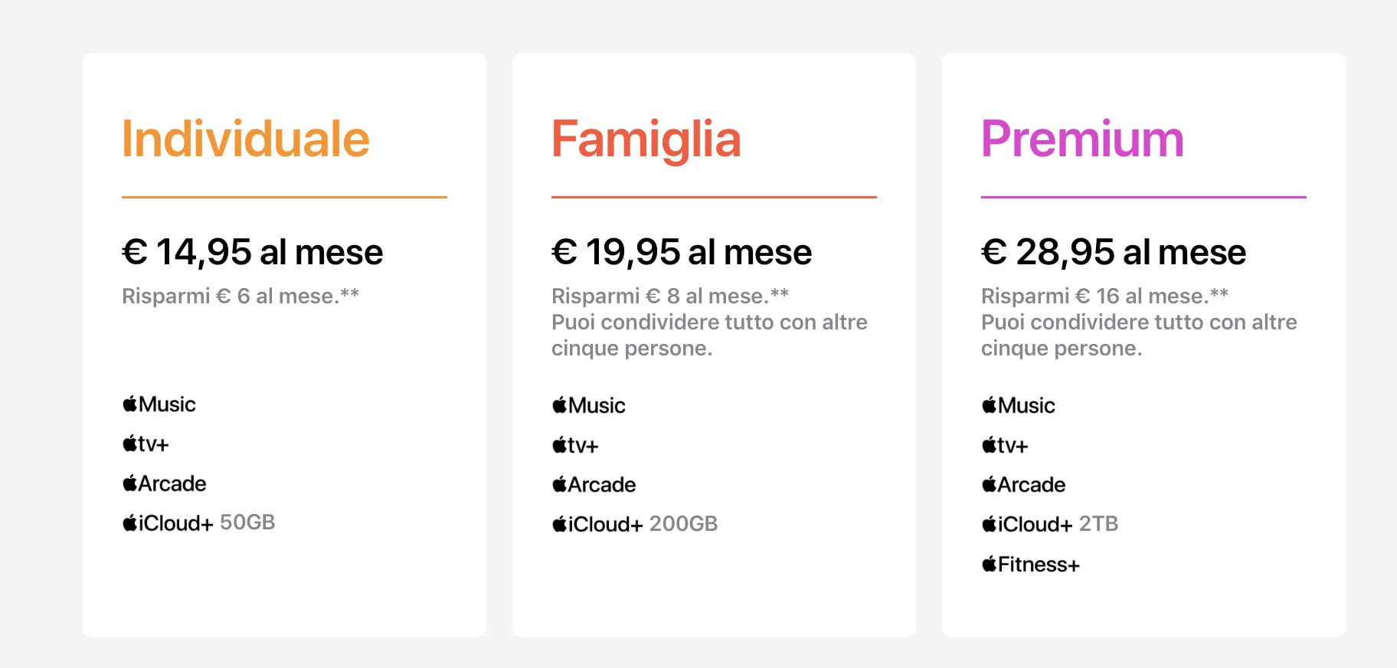Click Apple Arcade logo in Famiglia plan
Viewport: 1397px width, 668px height.
click(594, 485)
